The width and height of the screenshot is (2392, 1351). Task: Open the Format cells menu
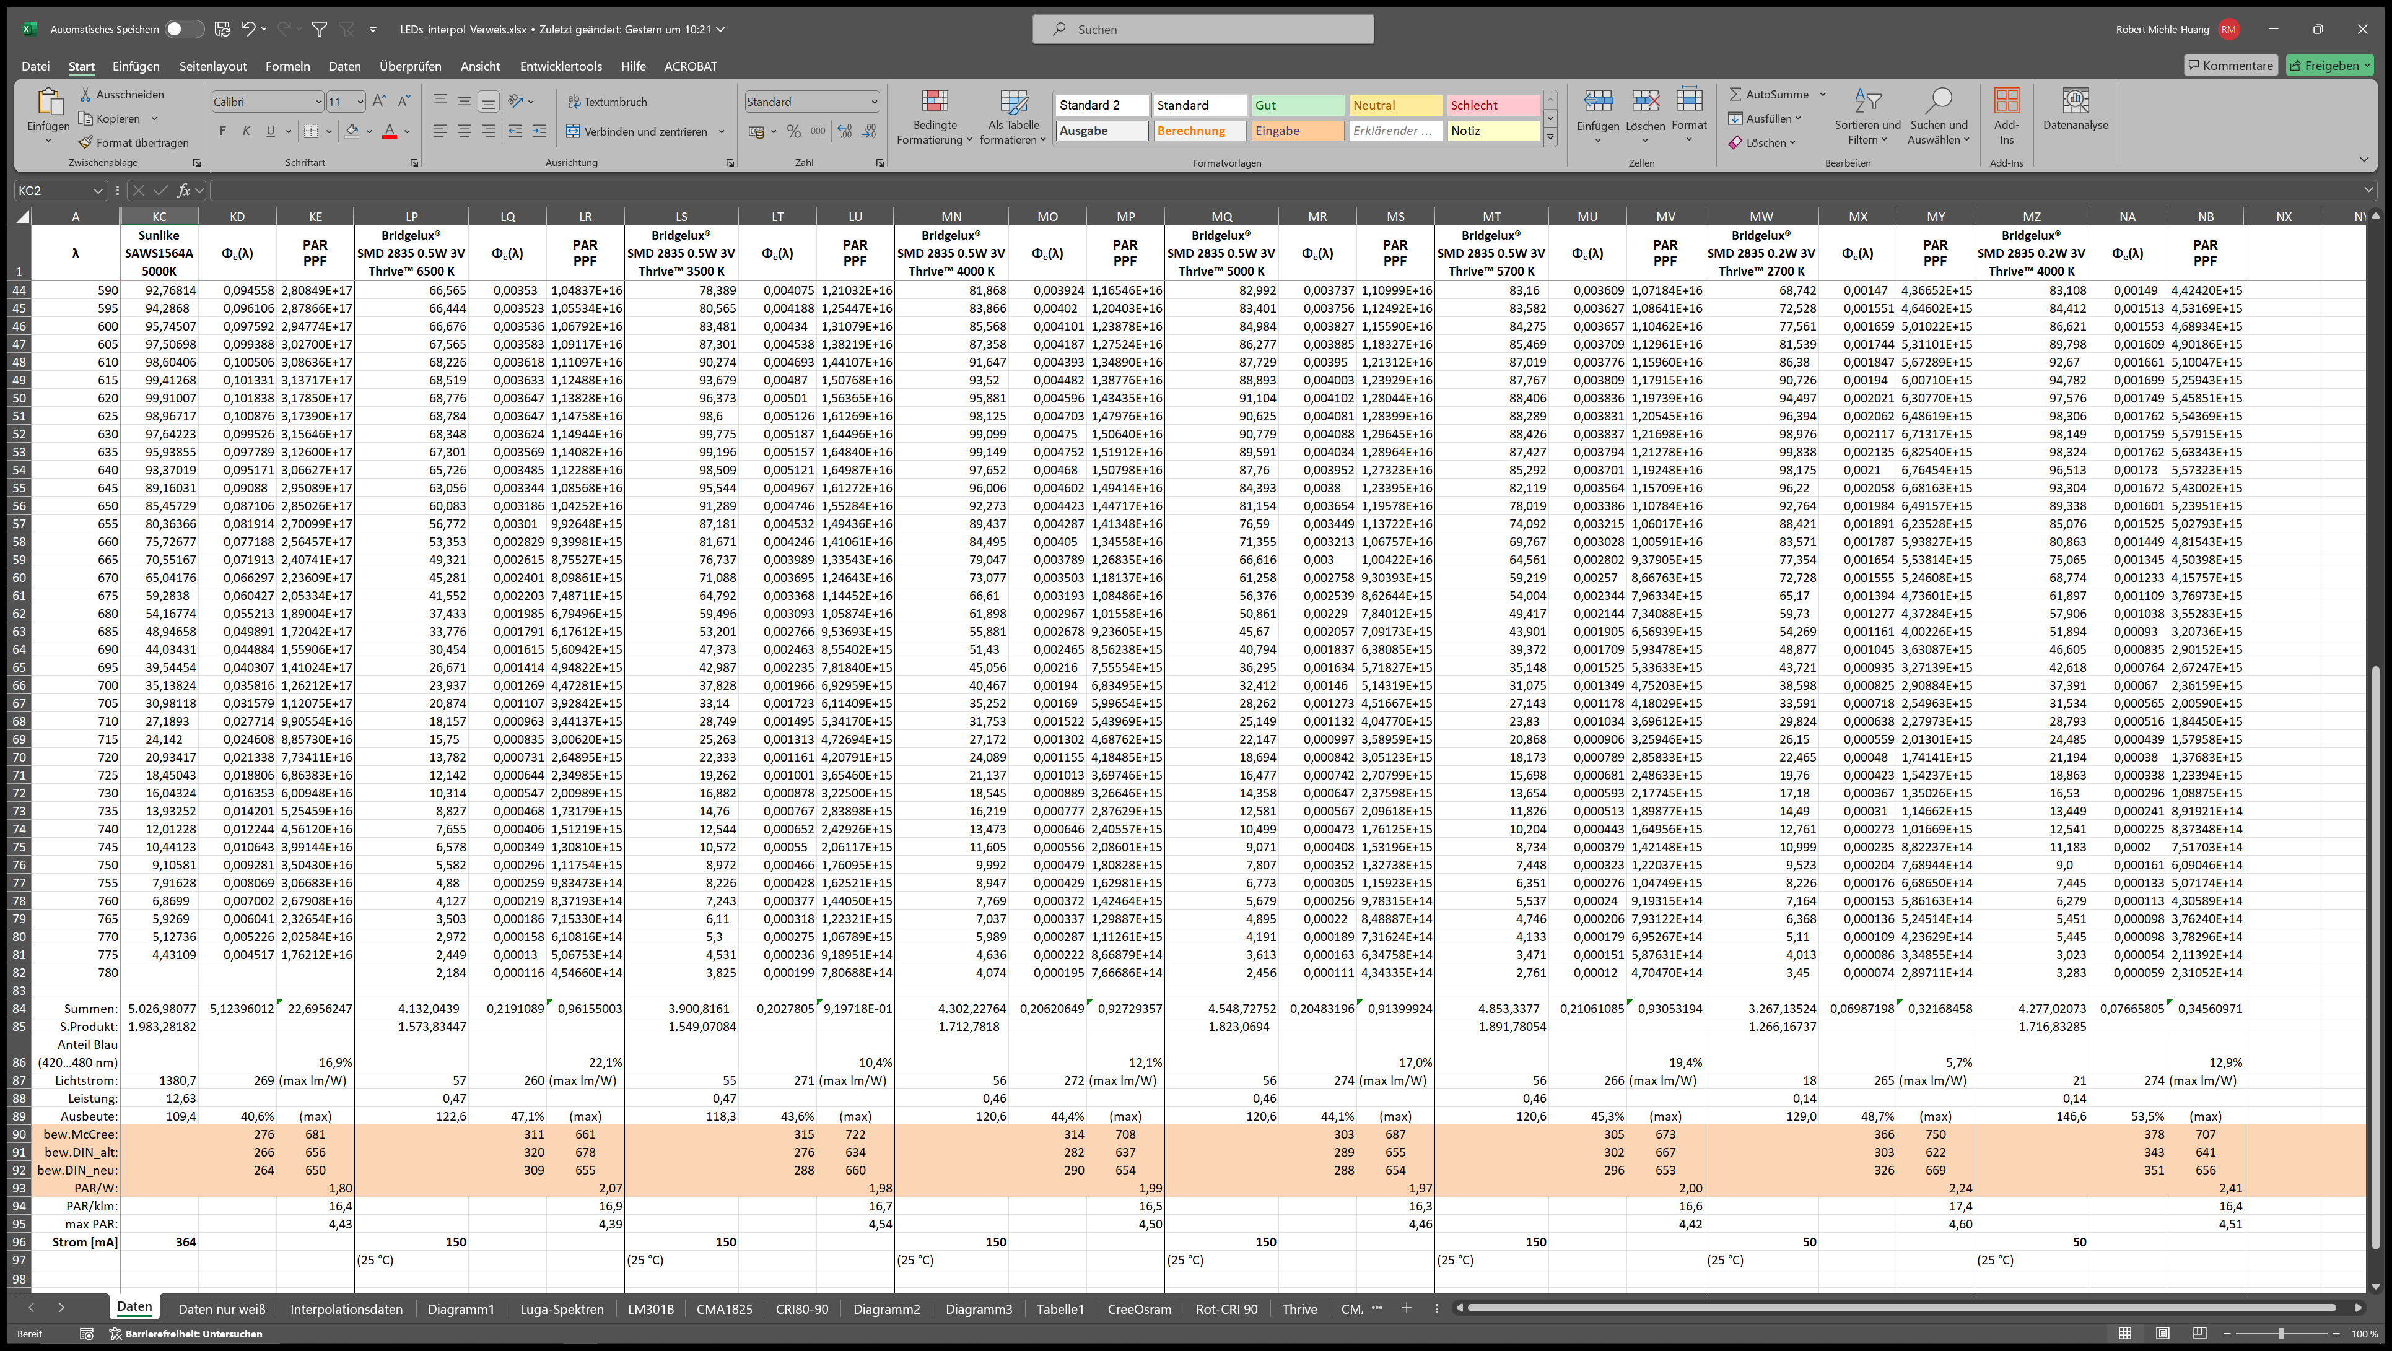pyautogui.click(x=1689, y=116)
